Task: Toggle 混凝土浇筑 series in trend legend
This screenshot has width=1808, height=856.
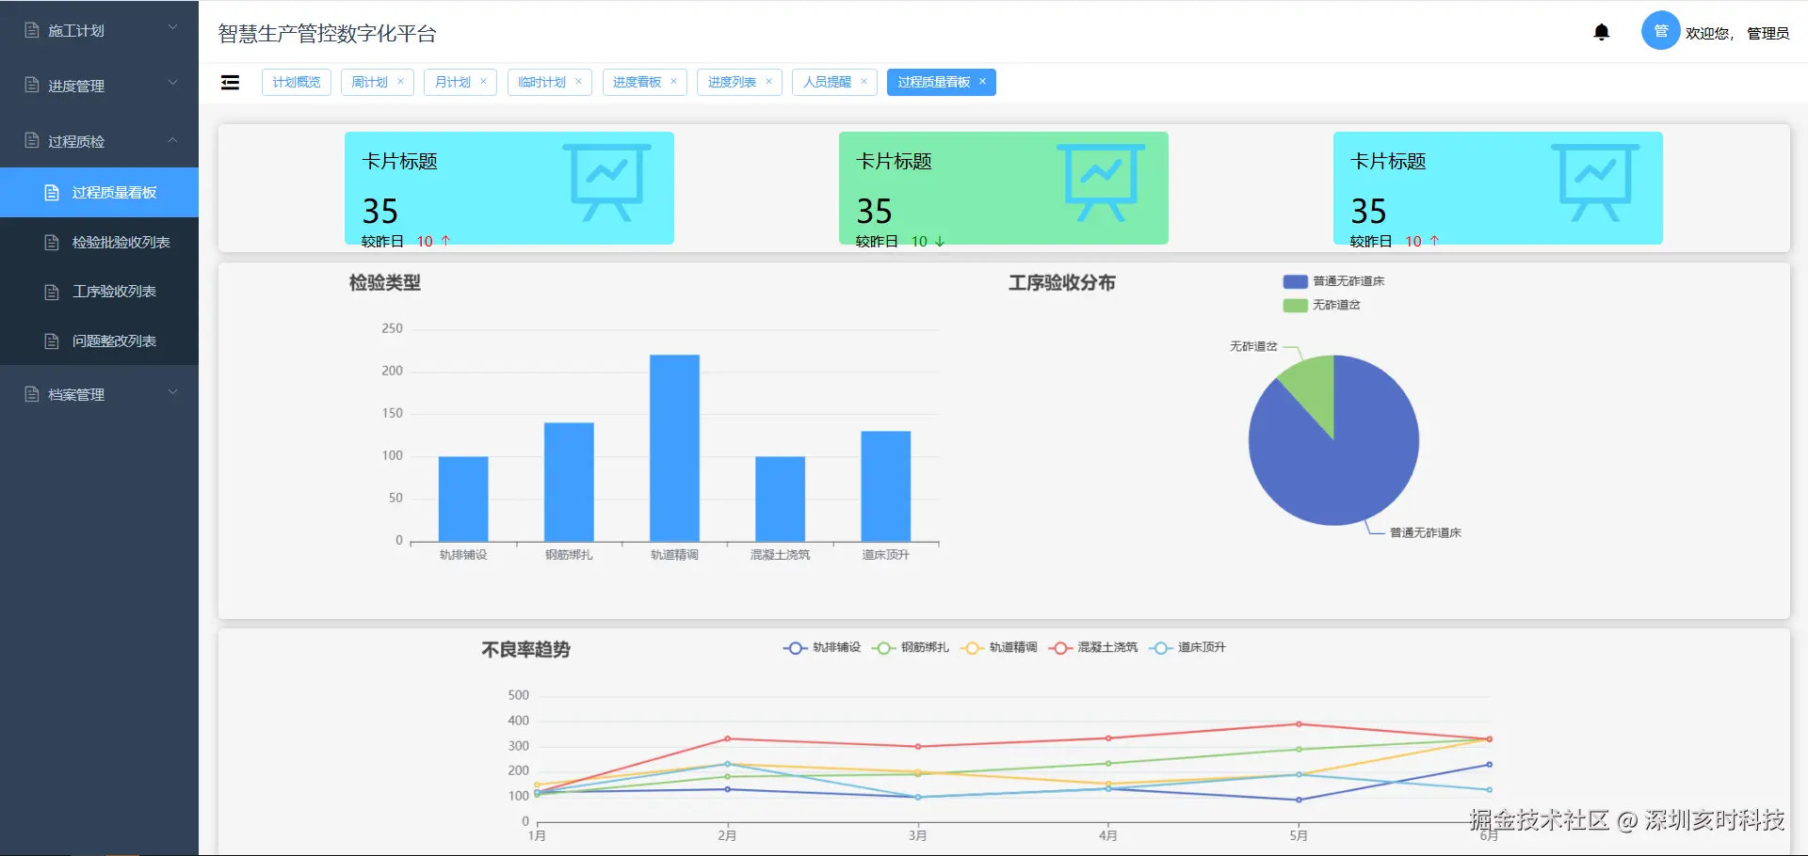Action: click(x=1093, y=648)
